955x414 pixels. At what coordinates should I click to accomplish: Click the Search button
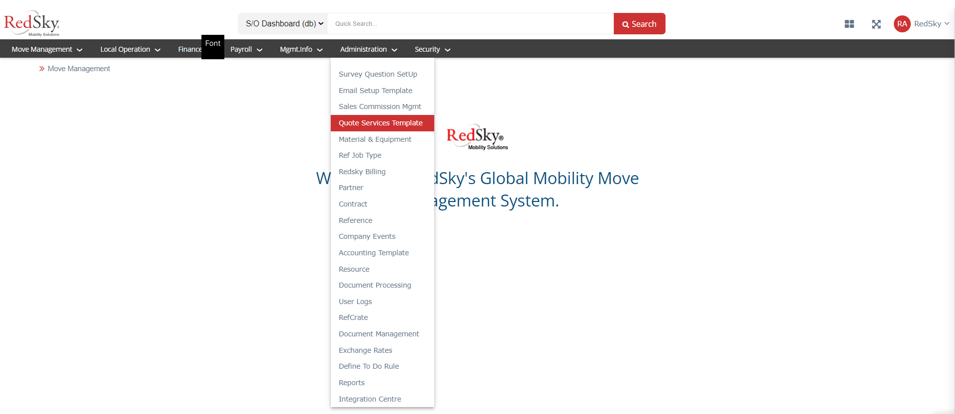coord(639,24)
